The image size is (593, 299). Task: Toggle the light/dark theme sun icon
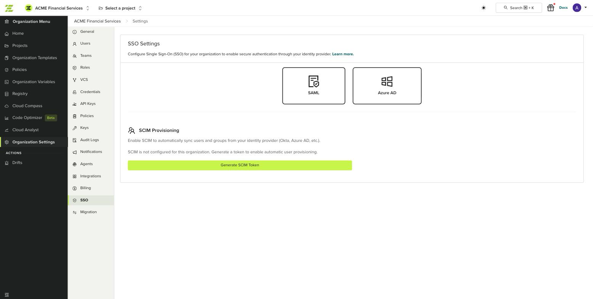click(x=483, y=8)
